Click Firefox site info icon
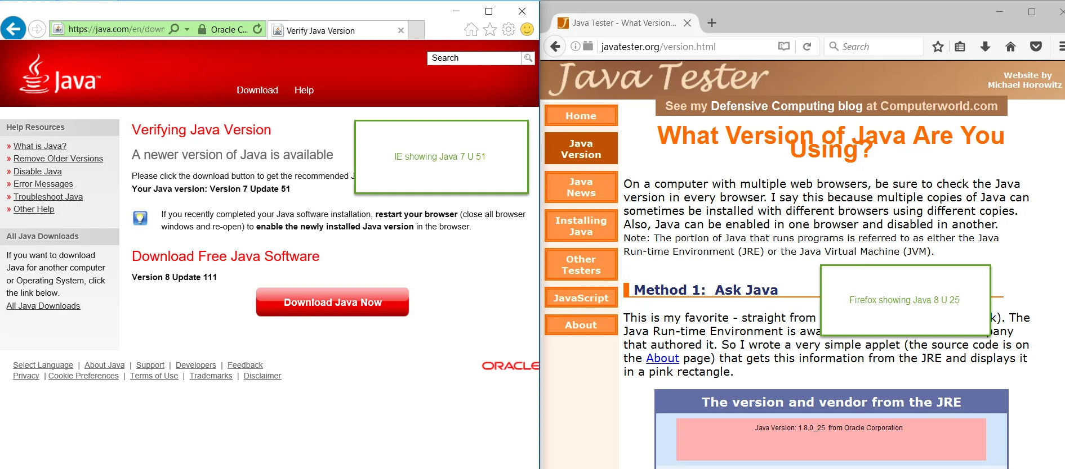 click(576, 47)
